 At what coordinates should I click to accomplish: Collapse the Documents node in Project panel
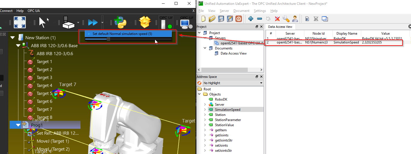pyautogui.click(x=205, y=48)
